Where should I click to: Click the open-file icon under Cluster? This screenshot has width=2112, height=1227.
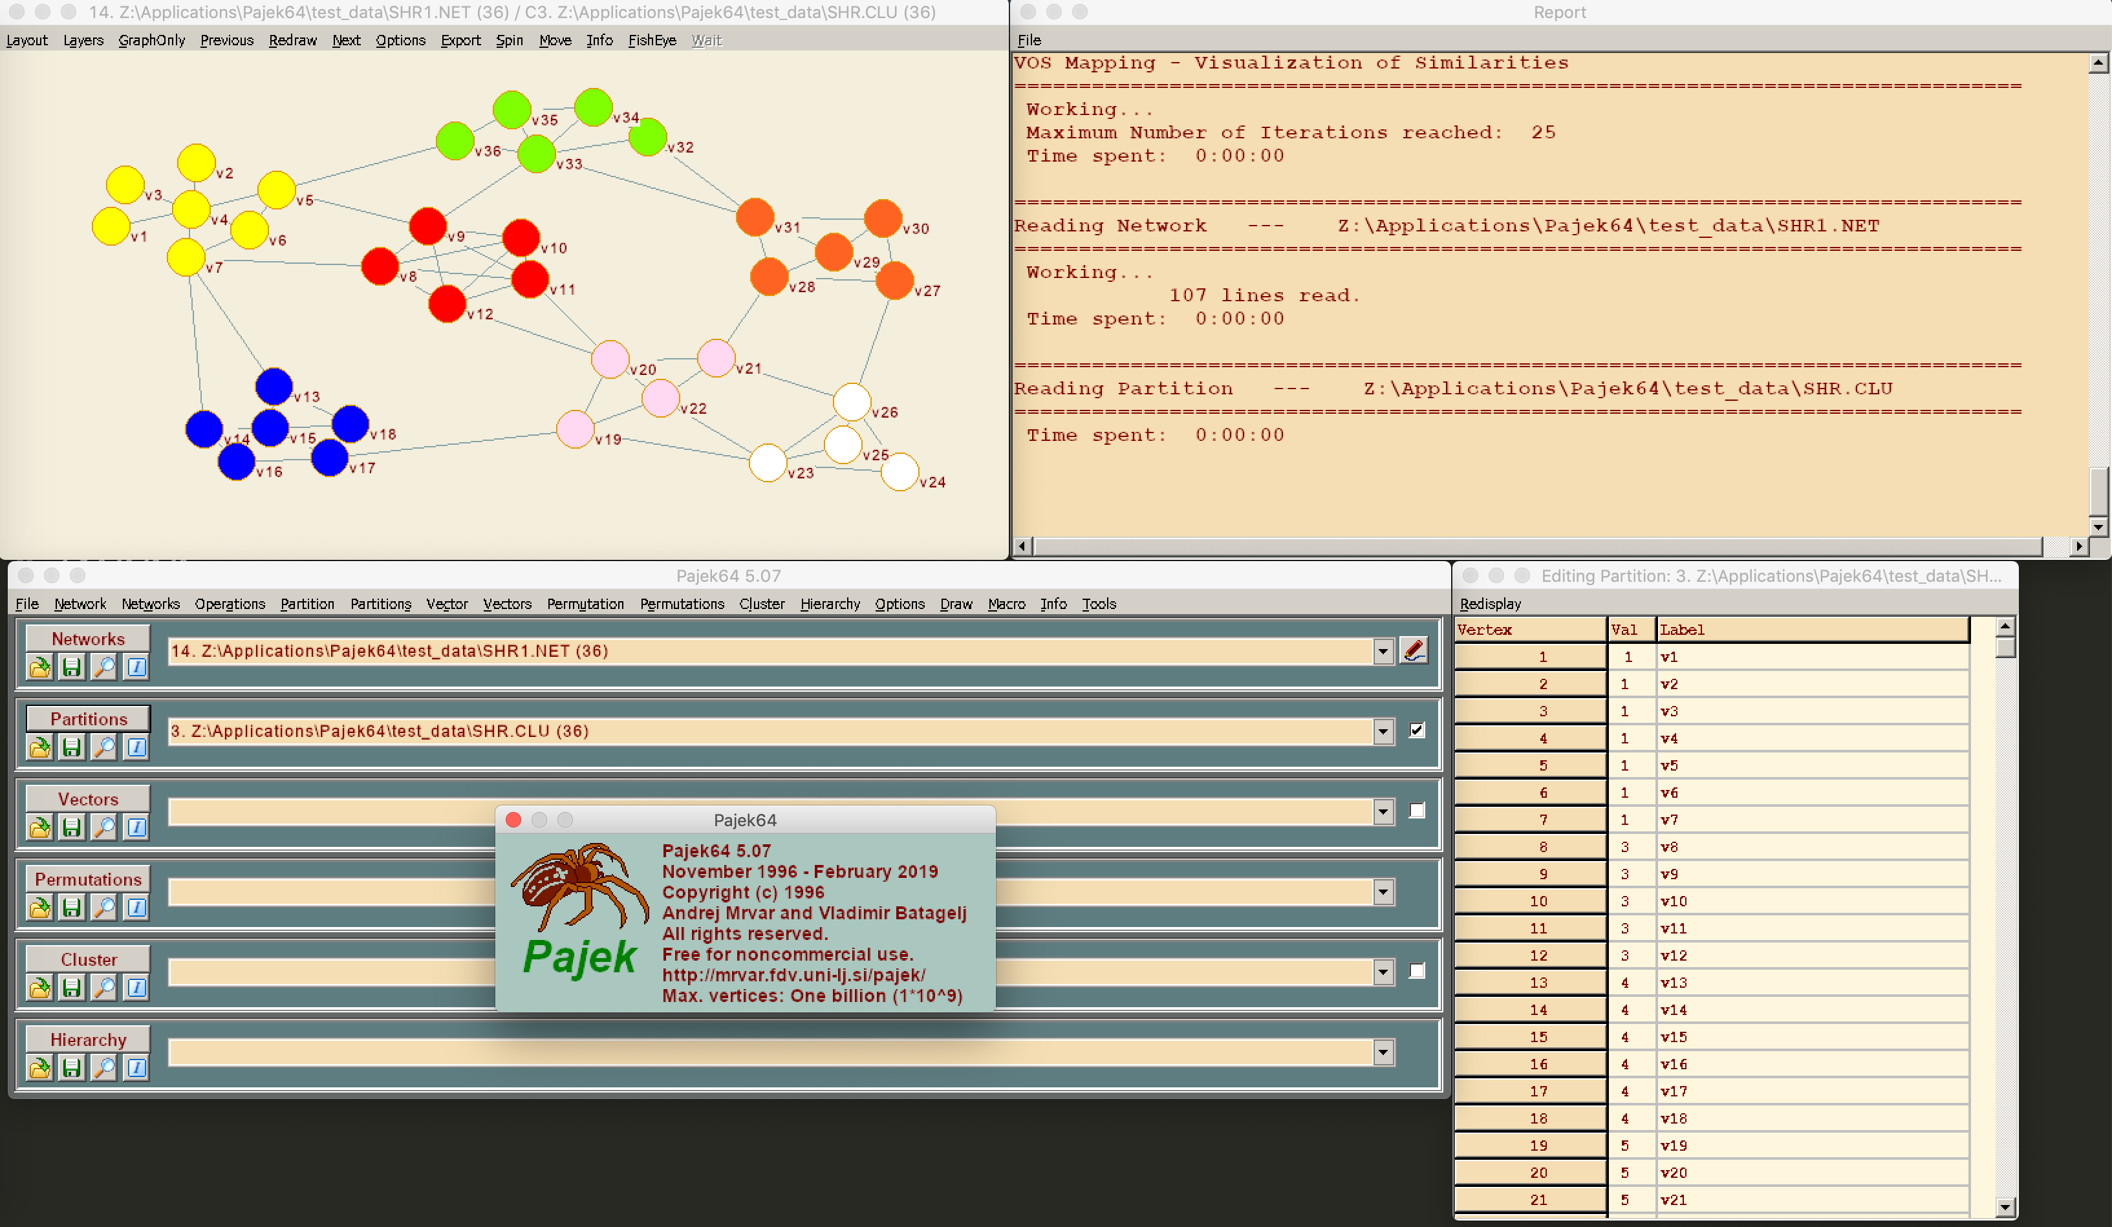tap(39, 987)
